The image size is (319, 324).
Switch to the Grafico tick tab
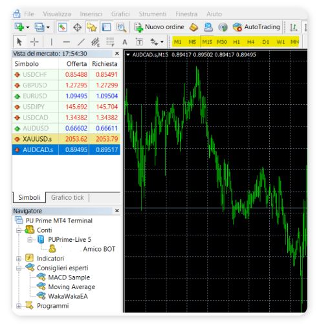[x=67, y=197]
